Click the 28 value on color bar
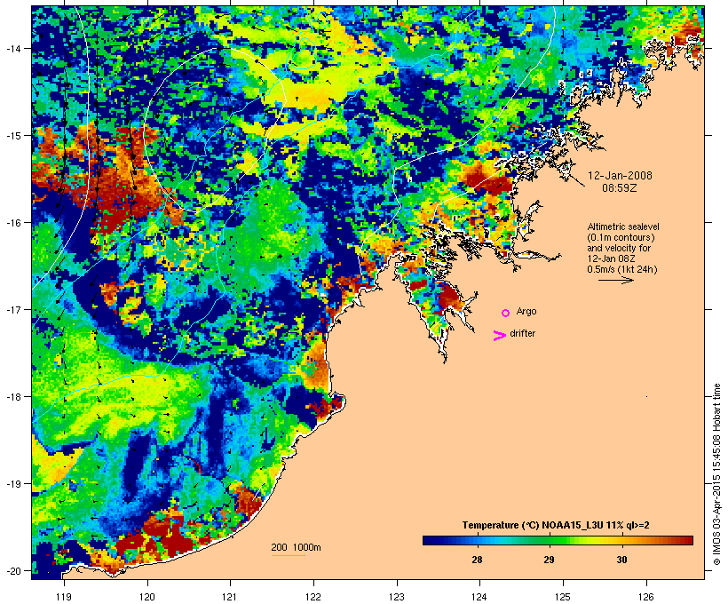The height and width of the screenshot is (604, 728). click(x=477, y=560)
